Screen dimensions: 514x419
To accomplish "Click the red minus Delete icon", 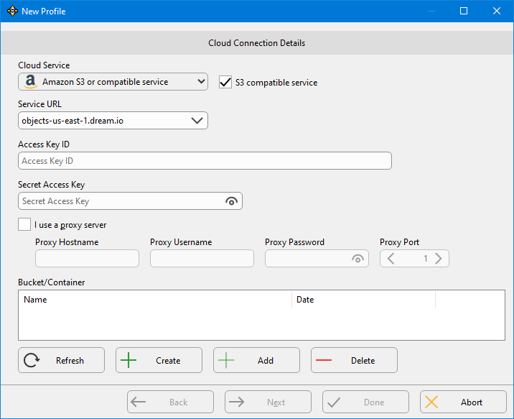I will (x=324, y=361).
